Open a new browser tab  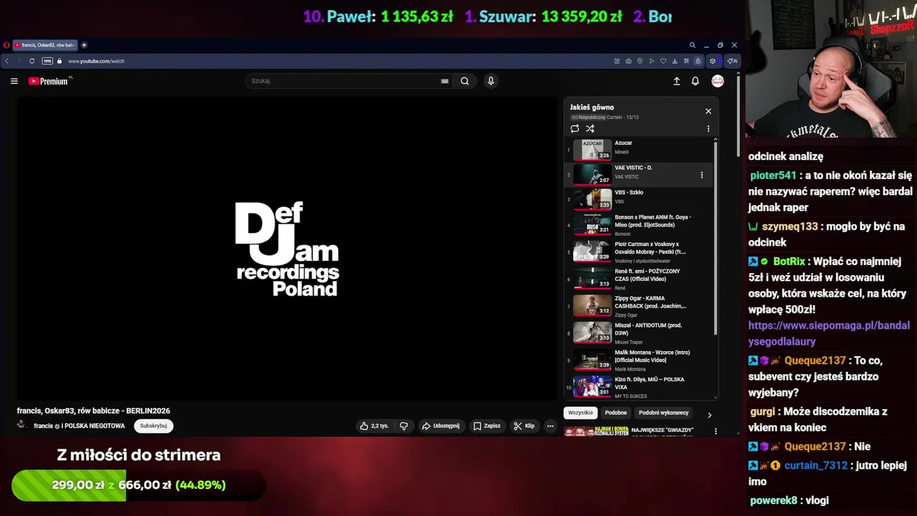pos(84,45)
